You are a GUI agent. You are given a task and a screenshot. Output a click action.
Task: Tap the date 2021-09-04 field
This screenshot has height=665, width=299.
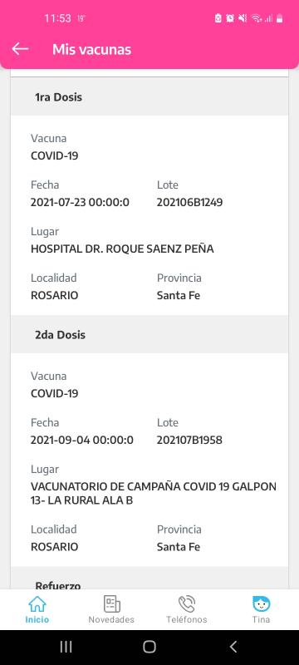click(x=82, y=441)
